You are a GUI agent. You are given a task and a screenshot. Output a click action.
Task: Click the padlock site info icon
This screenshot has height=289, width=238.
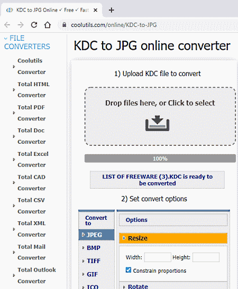pyautogui.click(x=64, y=25)
